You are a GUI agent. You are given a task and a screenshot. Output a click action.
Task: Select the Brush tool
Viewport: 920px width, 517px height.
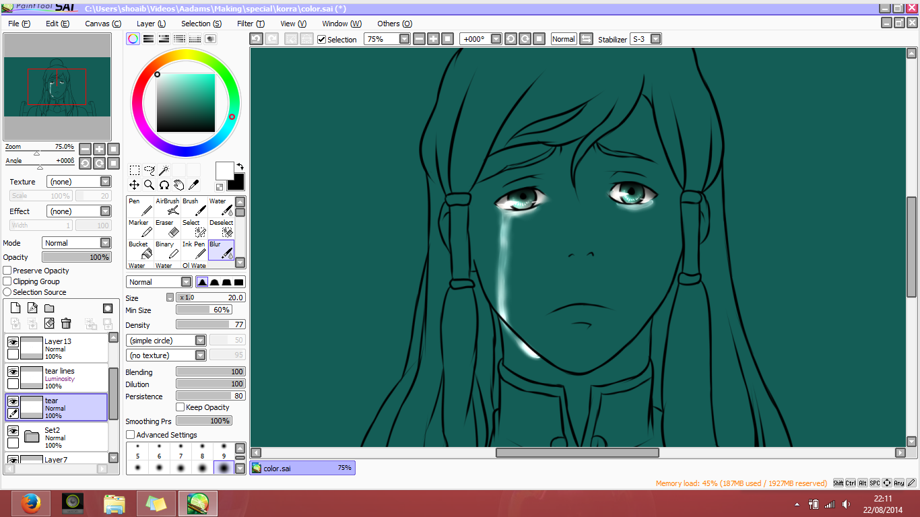click(194, 207)
